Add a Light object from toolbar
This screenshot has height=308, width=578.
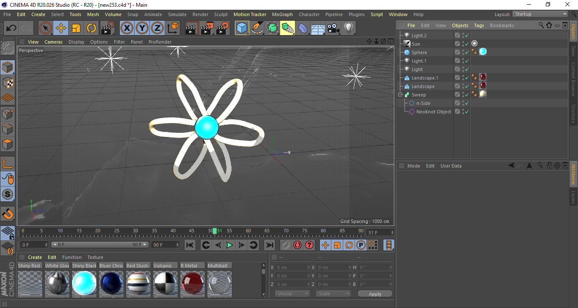[x=349, y=28]
